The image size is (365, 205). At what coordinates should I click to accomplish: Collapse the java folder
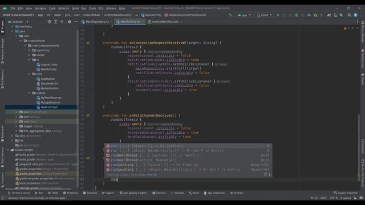pos(12,31)
